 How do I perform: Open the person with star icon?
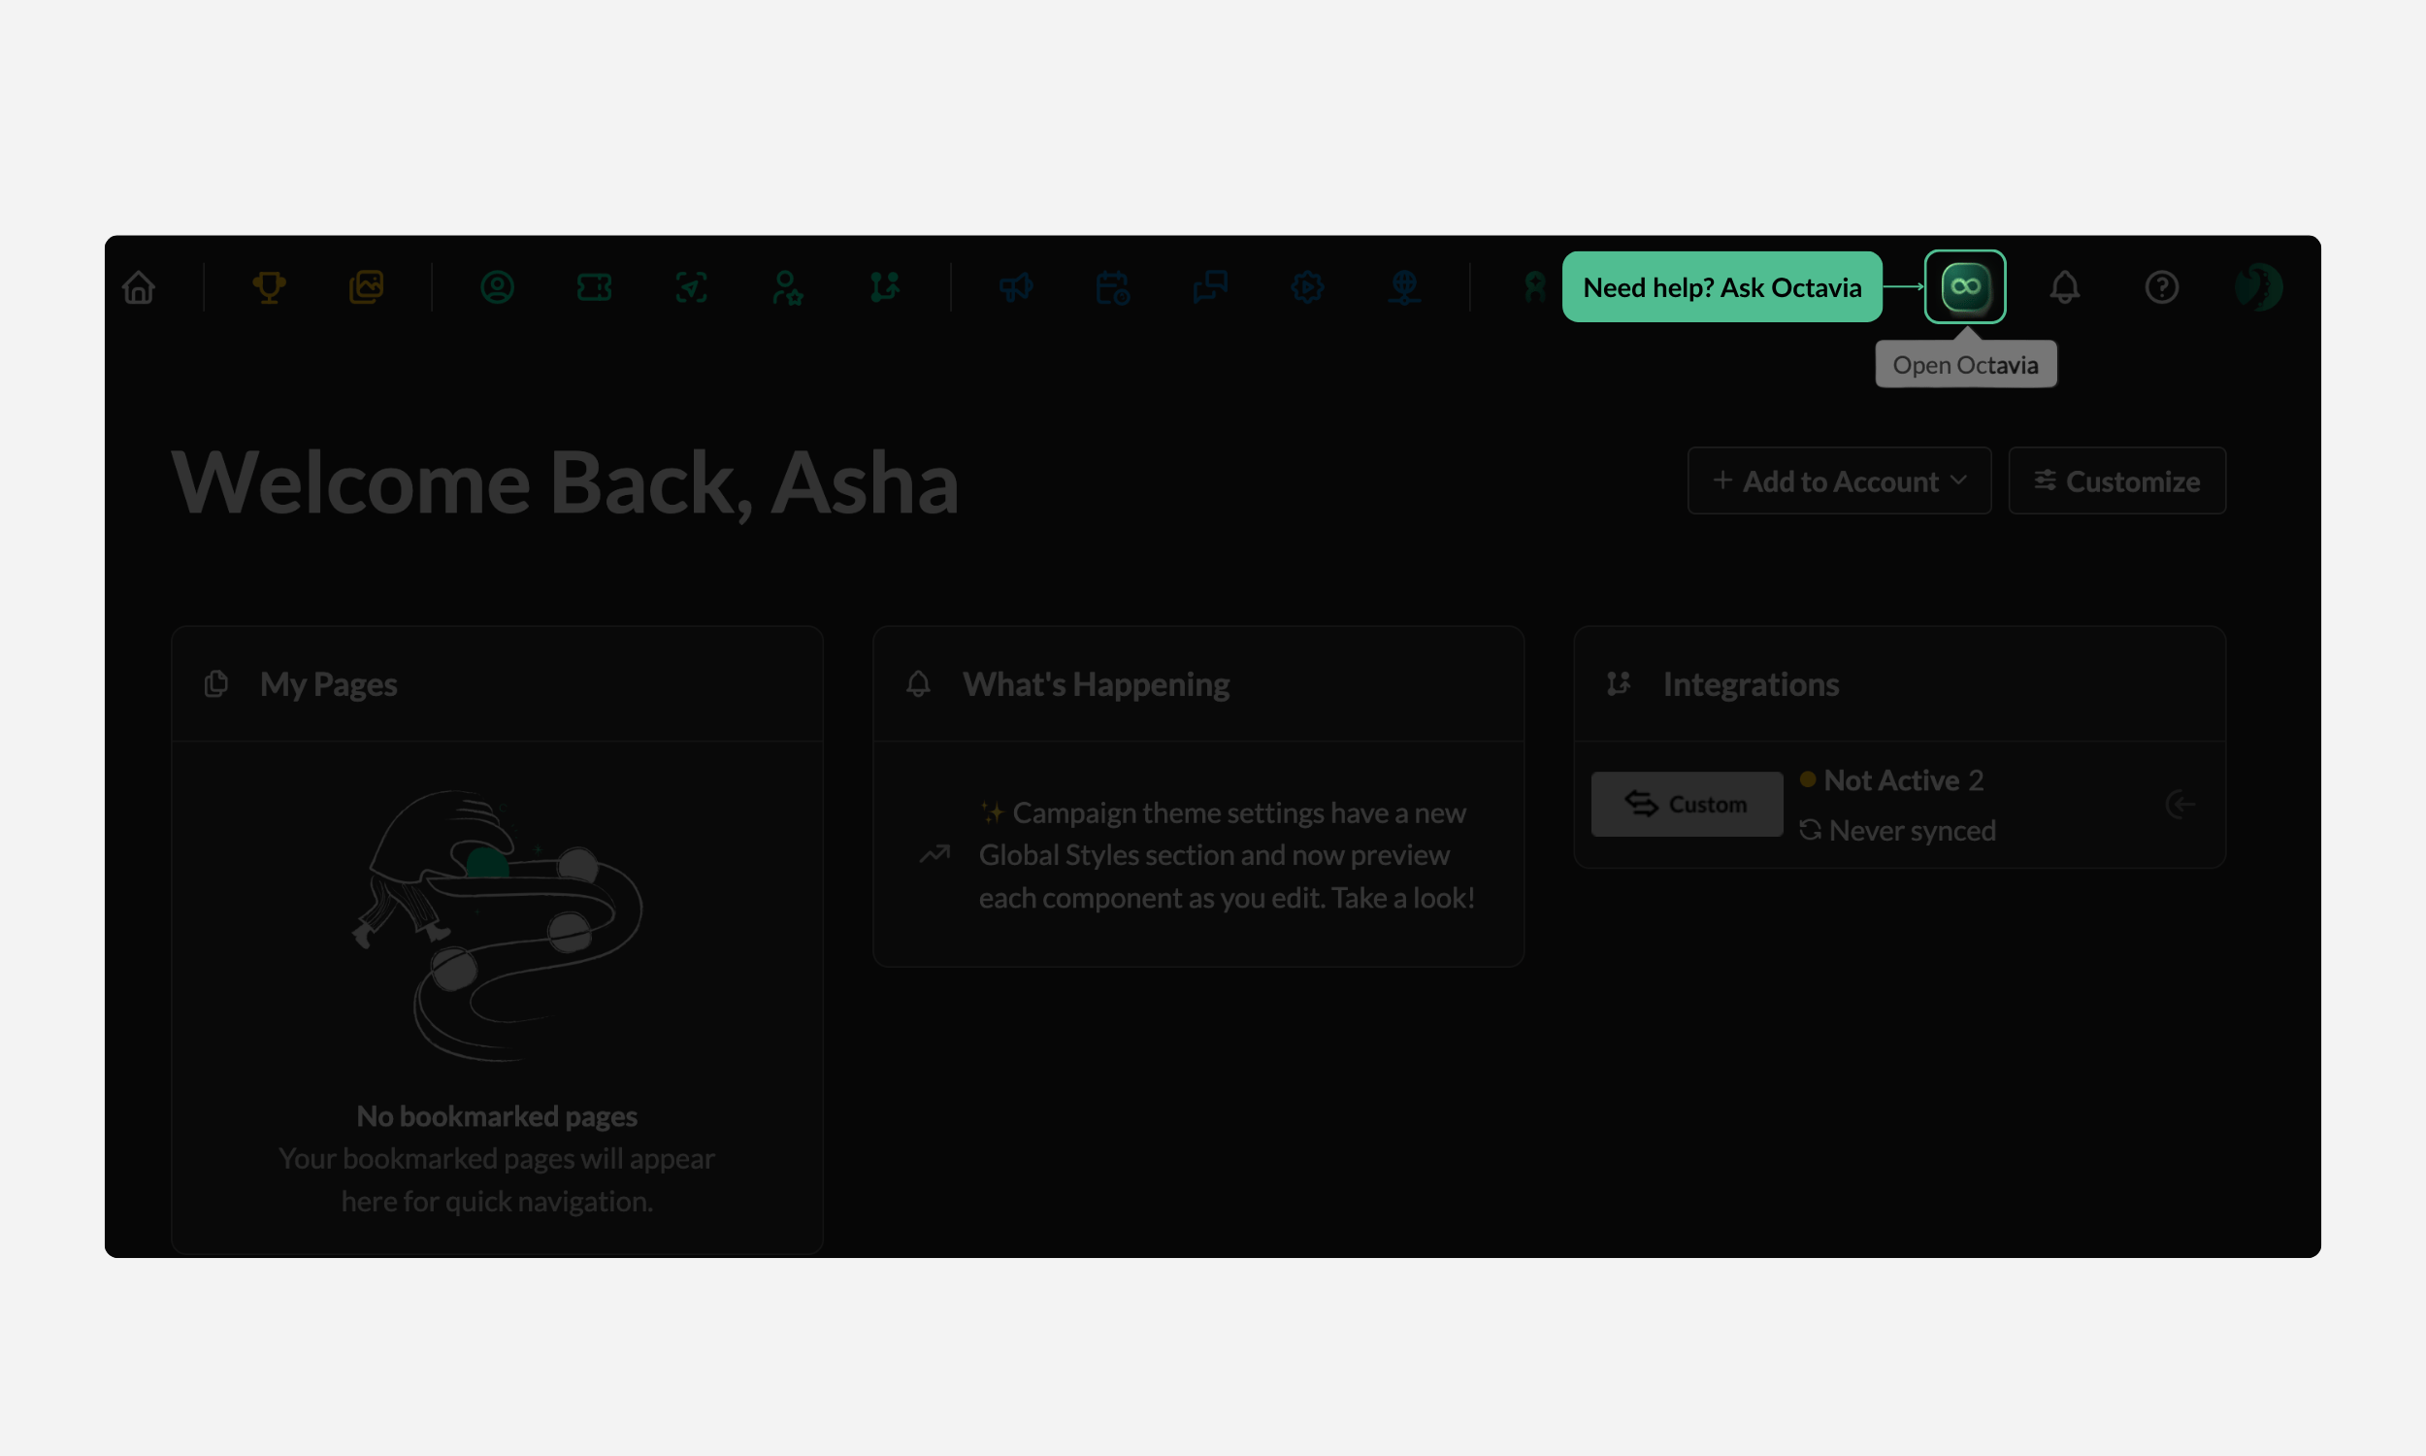pyautogui.click(x=788, y=287)
